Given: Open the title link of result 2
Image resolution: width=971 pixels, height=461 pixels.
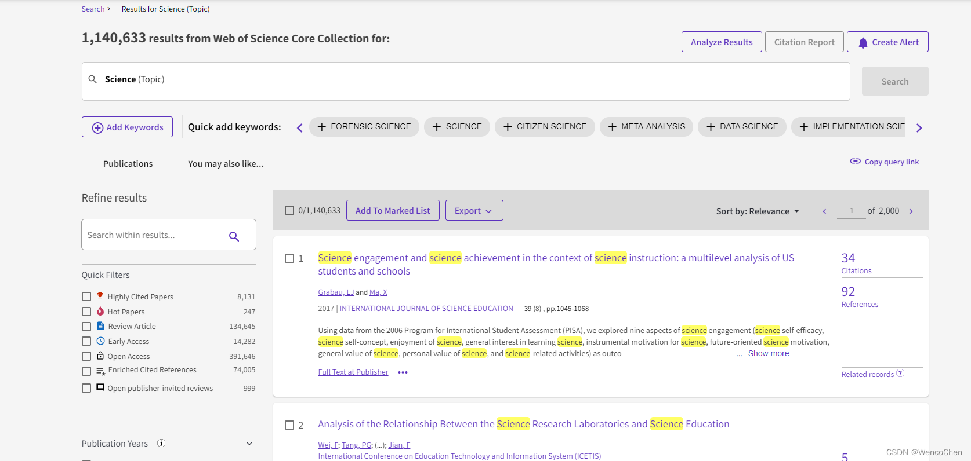Looking at the screenshot, I should 524,424.
